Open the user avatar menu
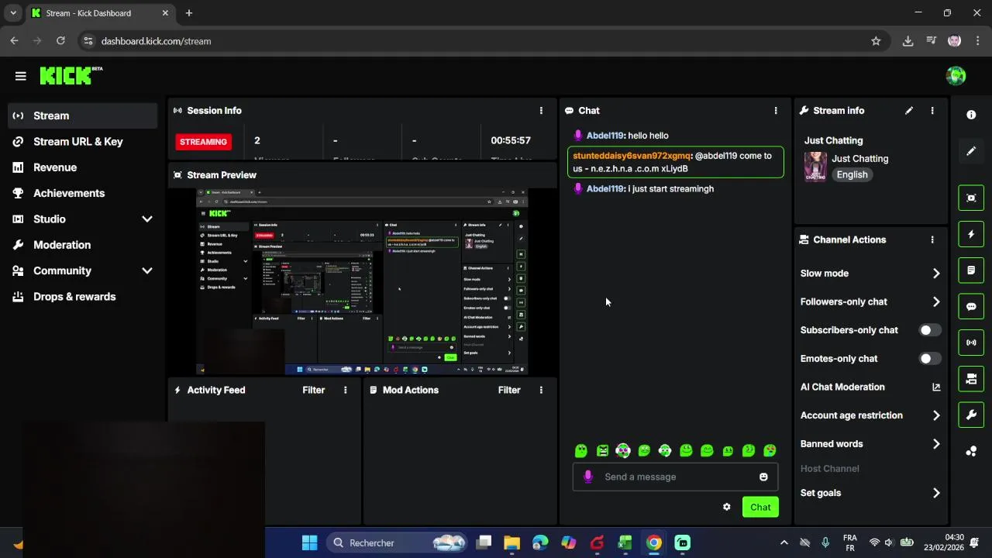The width and height of the screenshot is (992, 558). click(956, 76)
